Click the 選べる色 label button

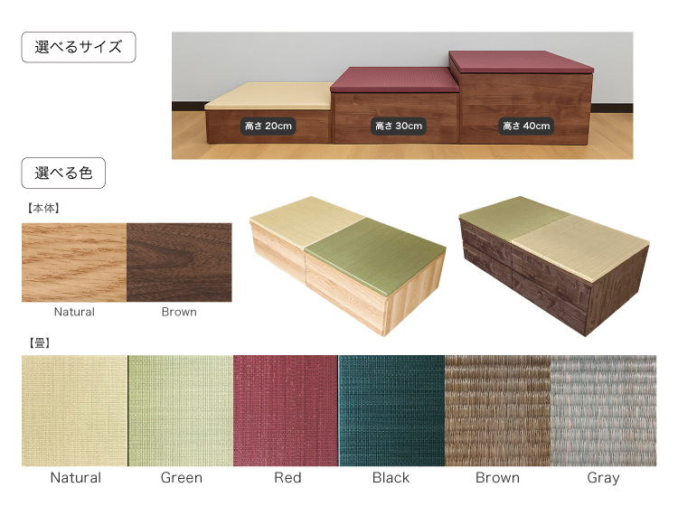click(x=63, y=173)
